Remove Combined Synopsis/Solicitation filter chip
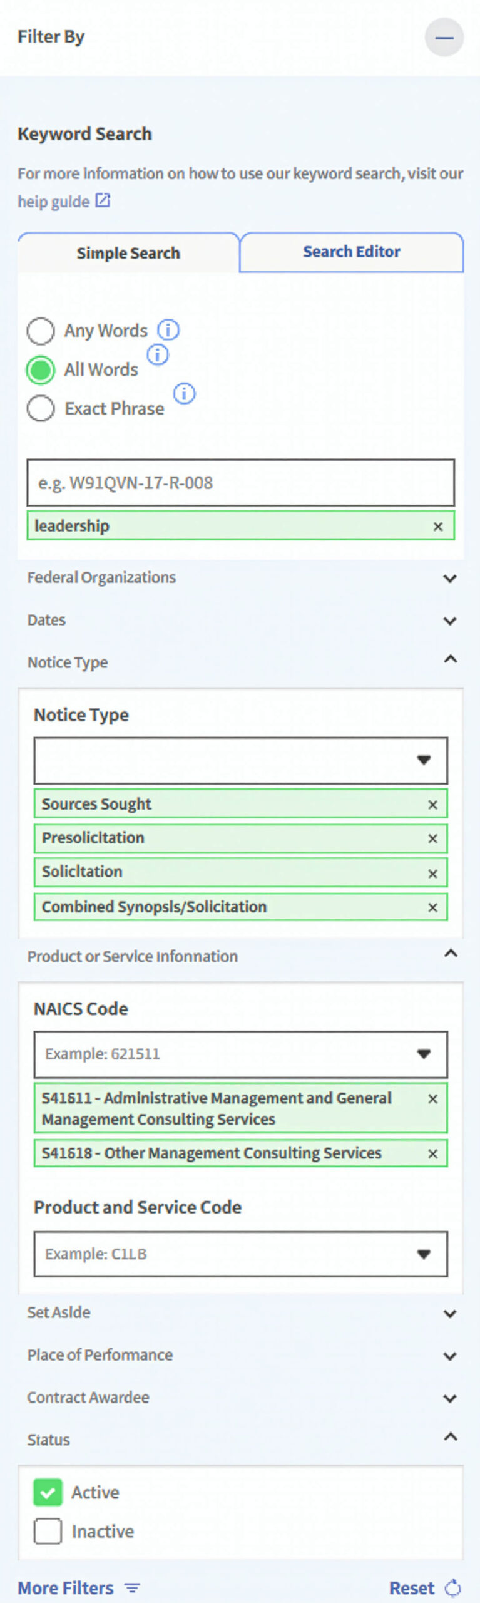 432,907
